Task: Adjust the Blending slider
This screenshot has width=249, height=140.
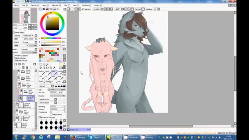Action: 58,106
